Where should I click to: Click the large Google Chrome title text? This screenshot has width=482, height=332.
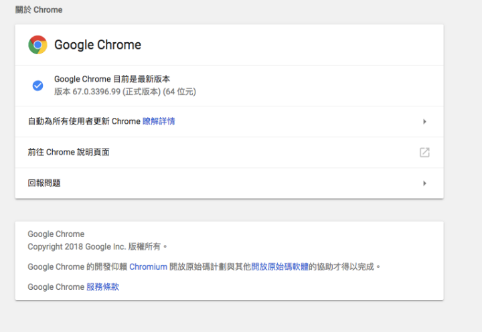tap(98, 45)
